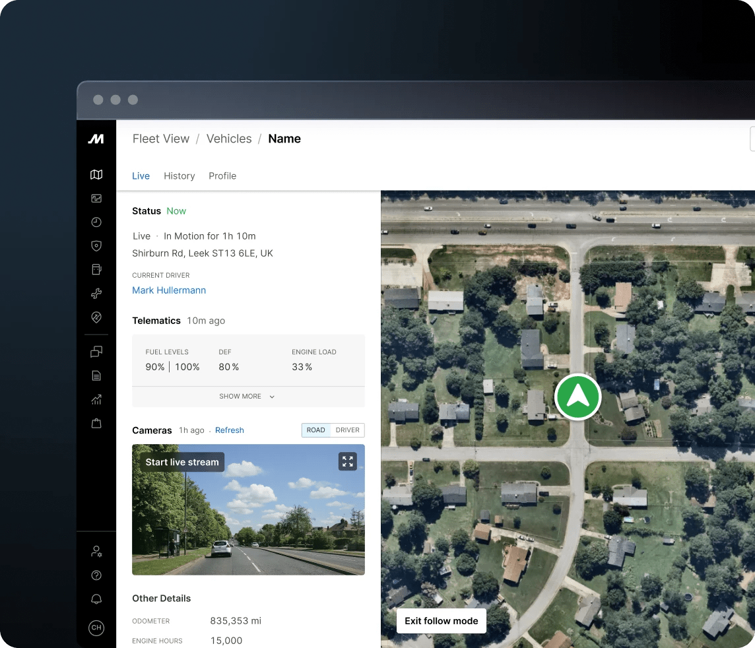
Task: Select the maintenance wrench icon
Action: [x=96, y=293]
